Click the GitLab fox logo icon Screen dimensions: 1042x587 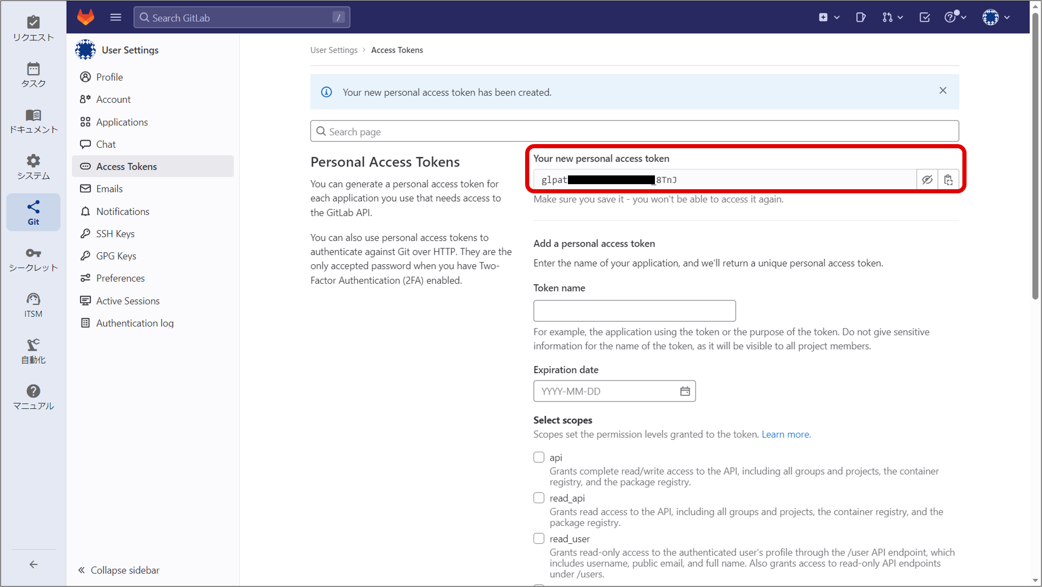(86, 17)
